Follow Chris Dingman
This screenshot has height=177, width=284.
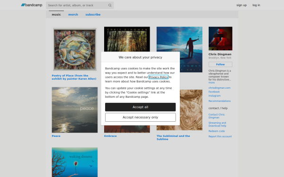[221, 64]
